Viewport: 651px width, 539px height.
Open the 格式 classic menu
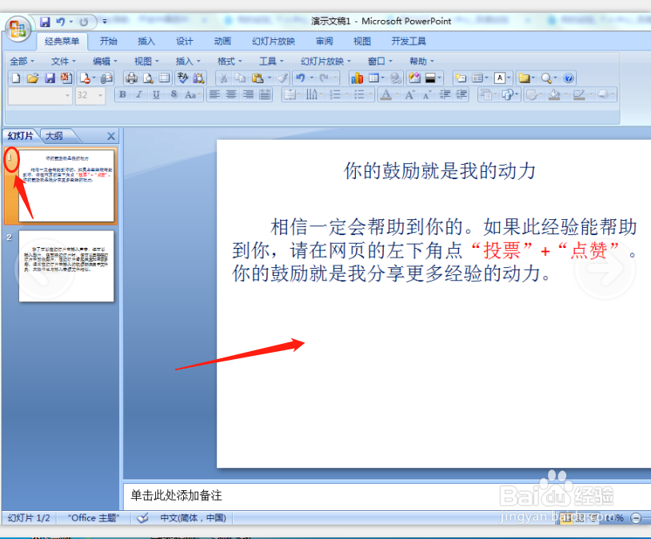pyautogui.click(x=230, y=62)
